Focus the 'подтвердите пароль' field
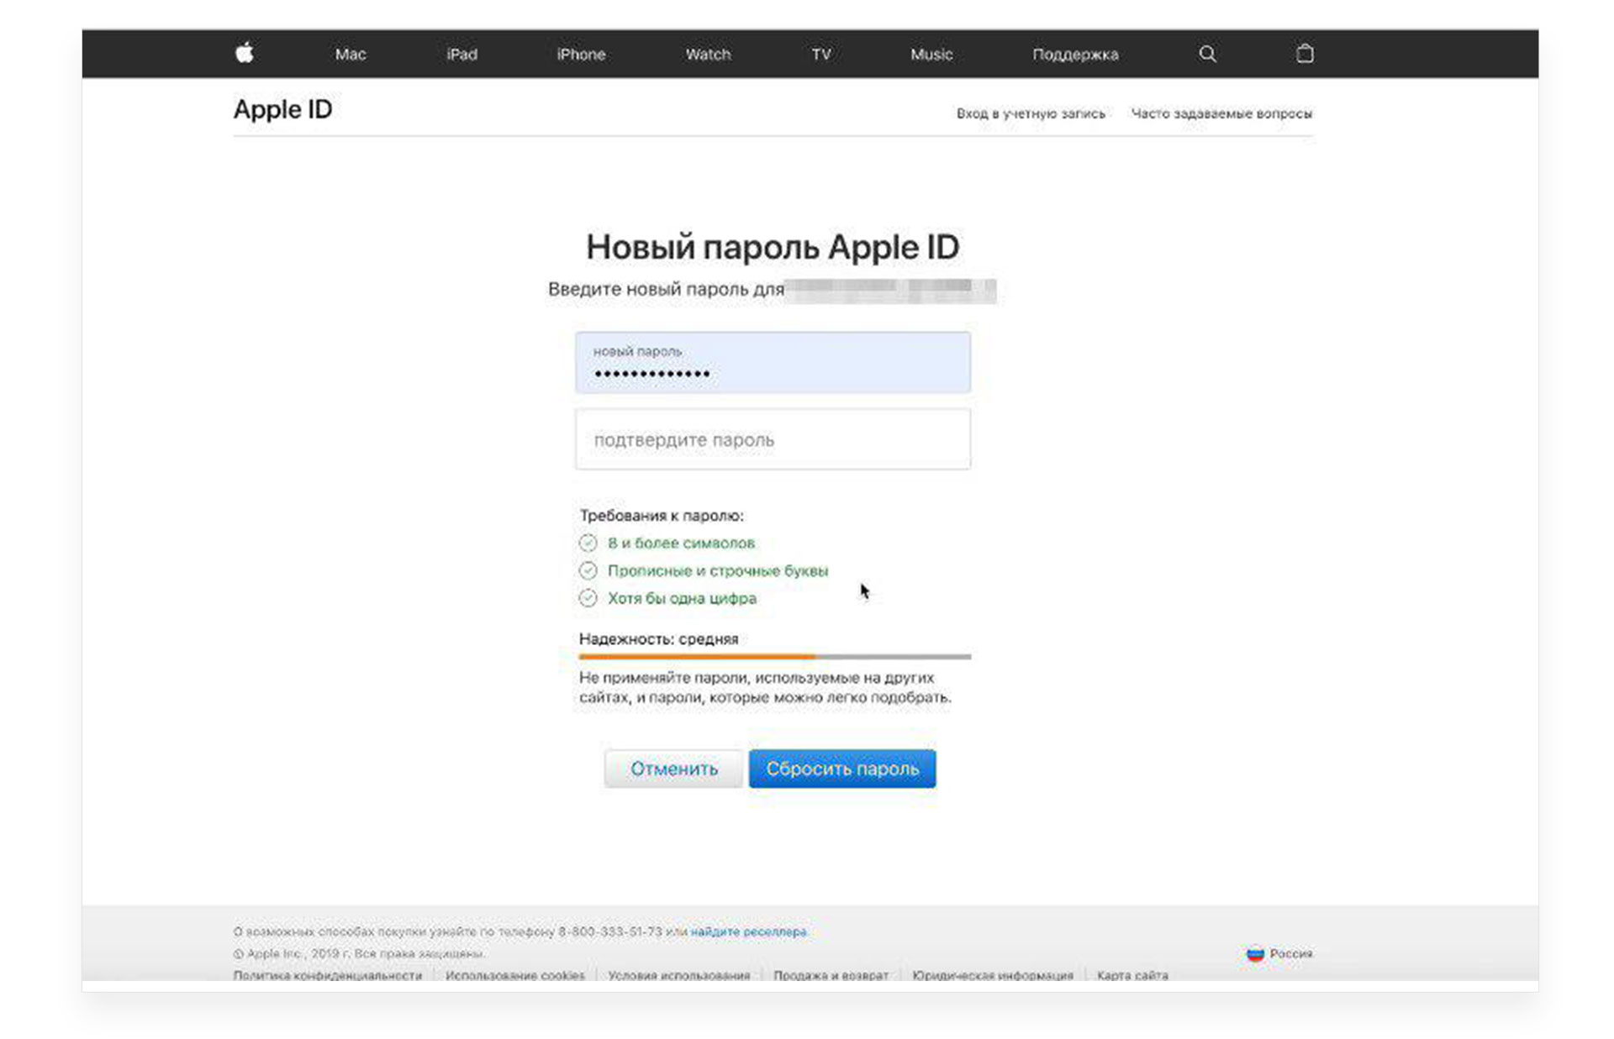Viewport: 1614px width, 1039px height. coord(773,439)
